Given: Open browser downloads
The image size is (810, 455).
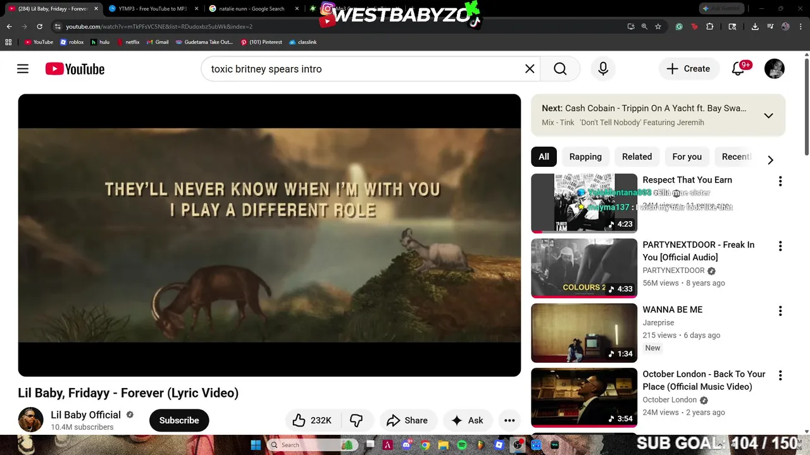Looking at the screenshot, I should coord(755,27).
